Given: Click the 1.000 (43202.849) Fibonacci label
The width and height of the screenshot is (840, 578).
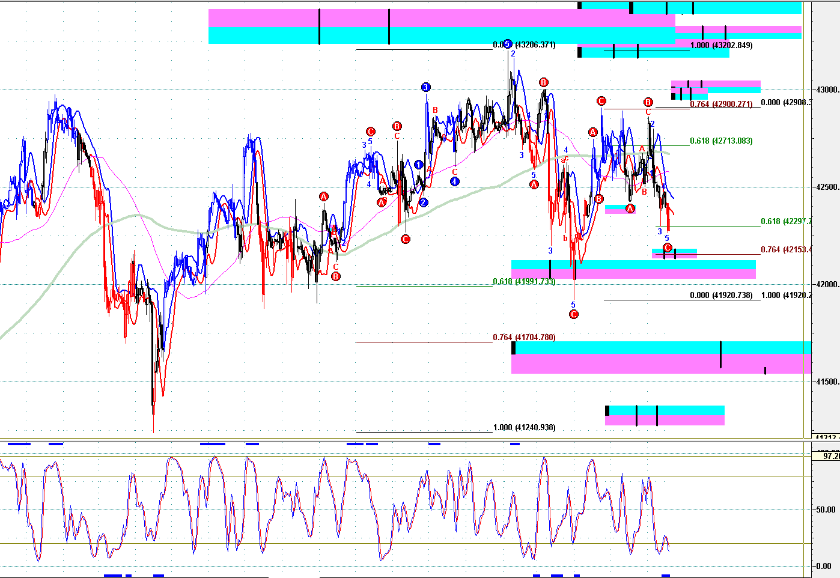Looking at the screenshot, I should (x=721, y=46).
